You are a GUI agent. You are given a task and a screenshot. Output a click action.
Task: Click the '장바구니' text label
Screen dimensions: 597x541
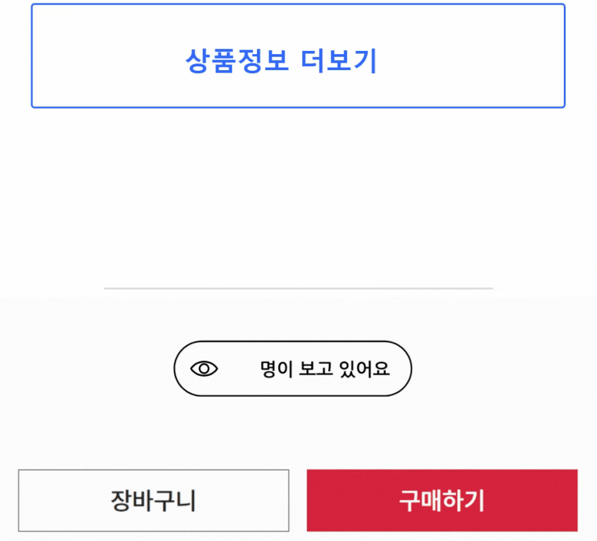click(x=153, y=501)
